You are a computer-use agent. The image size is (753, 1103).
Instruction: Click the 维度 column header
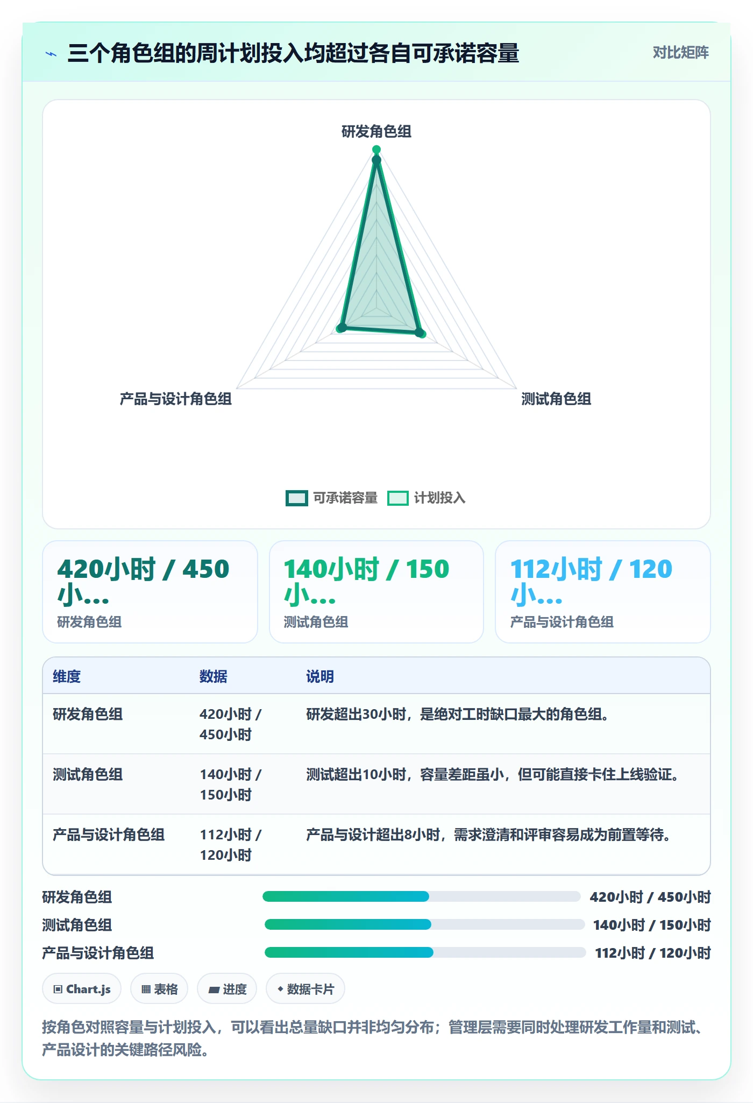pos(67,676)
